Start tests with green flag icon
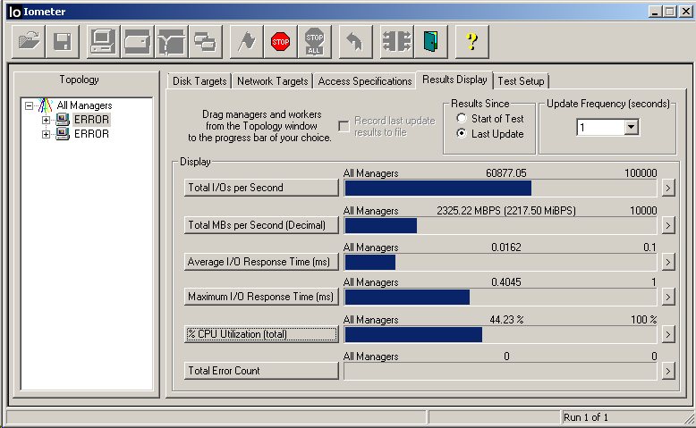This screenshot has height=428, width=696. coord(247,42)
